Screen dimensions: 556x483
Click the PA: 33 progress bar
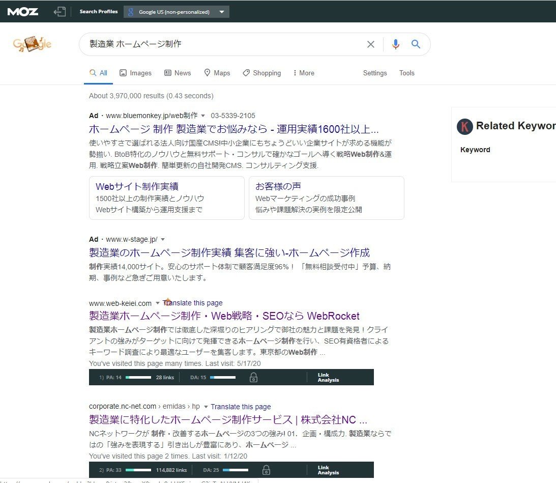point(138,470)
